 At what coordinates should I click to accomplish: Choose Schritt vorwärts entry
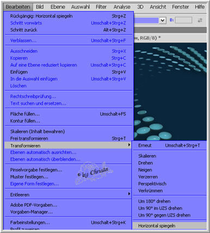[x=68, y=23]
